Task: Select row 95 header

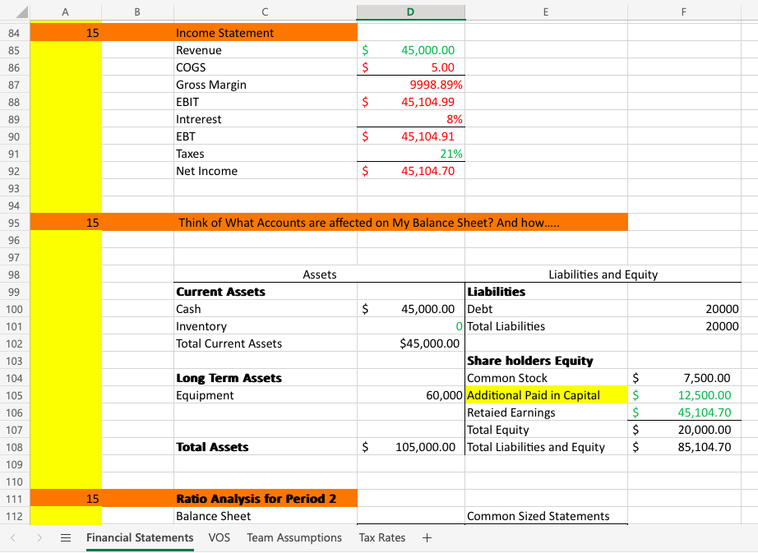Action: click(x=14, y=223)
